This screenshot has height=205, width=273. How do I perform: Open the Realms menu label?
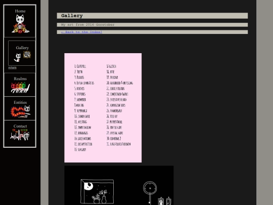pyautogui.click(x=20, y=78)
